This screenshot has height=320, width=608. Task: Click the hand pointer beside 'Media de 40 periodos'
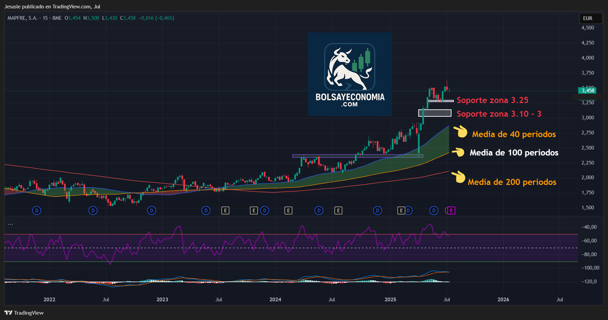click(461, 131)
